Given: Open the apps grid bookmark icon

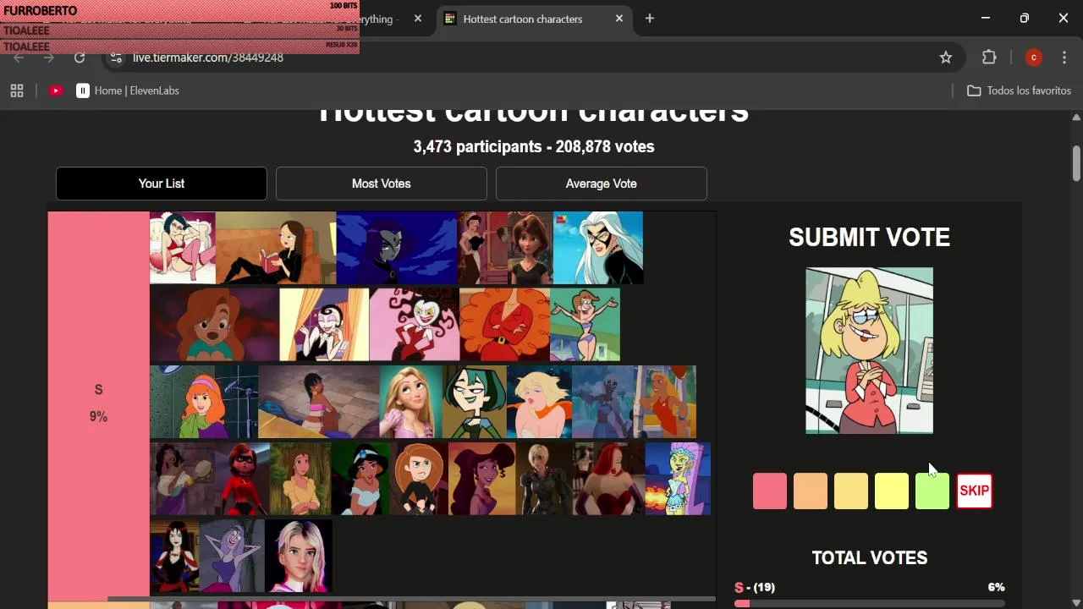Looking at the screenshot, I should tap(17, 91).
